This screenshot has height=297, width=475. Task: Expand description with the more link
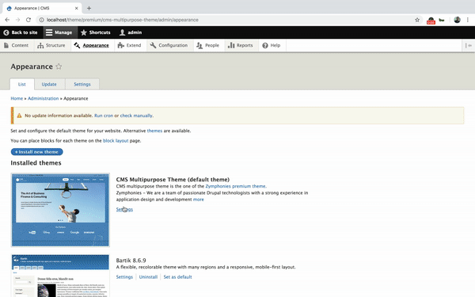coord(199,200)
